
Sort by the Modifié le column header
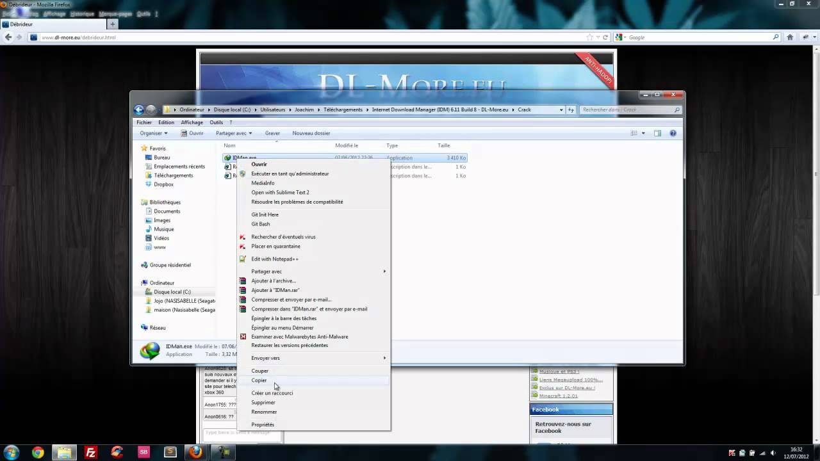pos(347,145)
